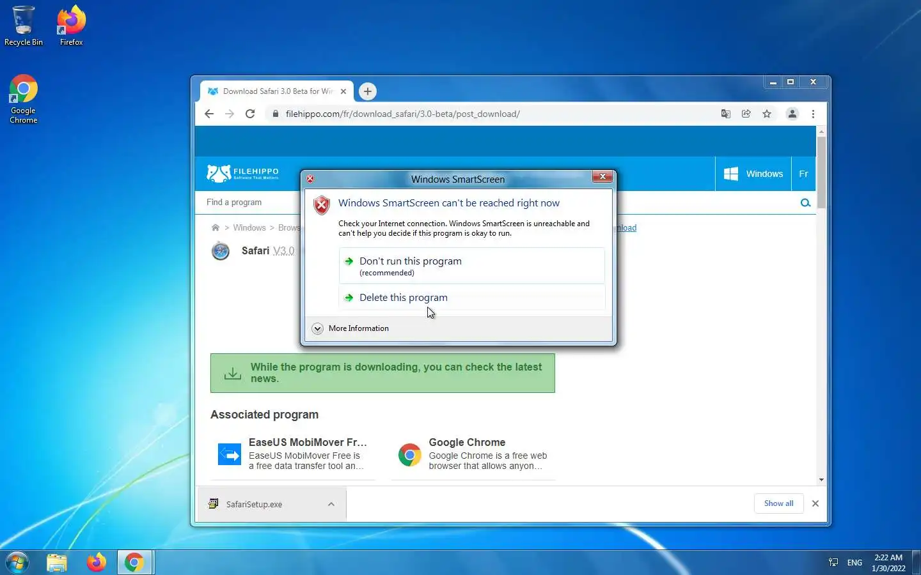This screenshot has height=575, width=921.
Task: Click Chrome's back arrow button
Action: coord(209,114)
